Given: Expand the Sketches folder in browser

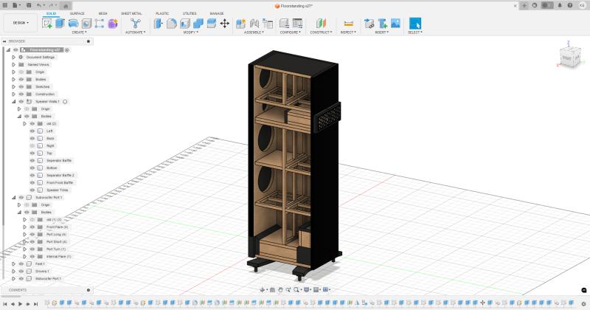Looking at the screenshot, I should click(13, 86).
